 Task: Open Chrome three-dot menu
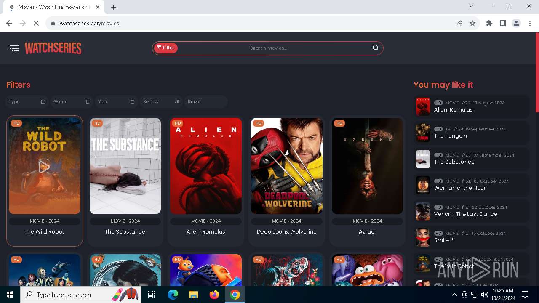click(529, 23)
